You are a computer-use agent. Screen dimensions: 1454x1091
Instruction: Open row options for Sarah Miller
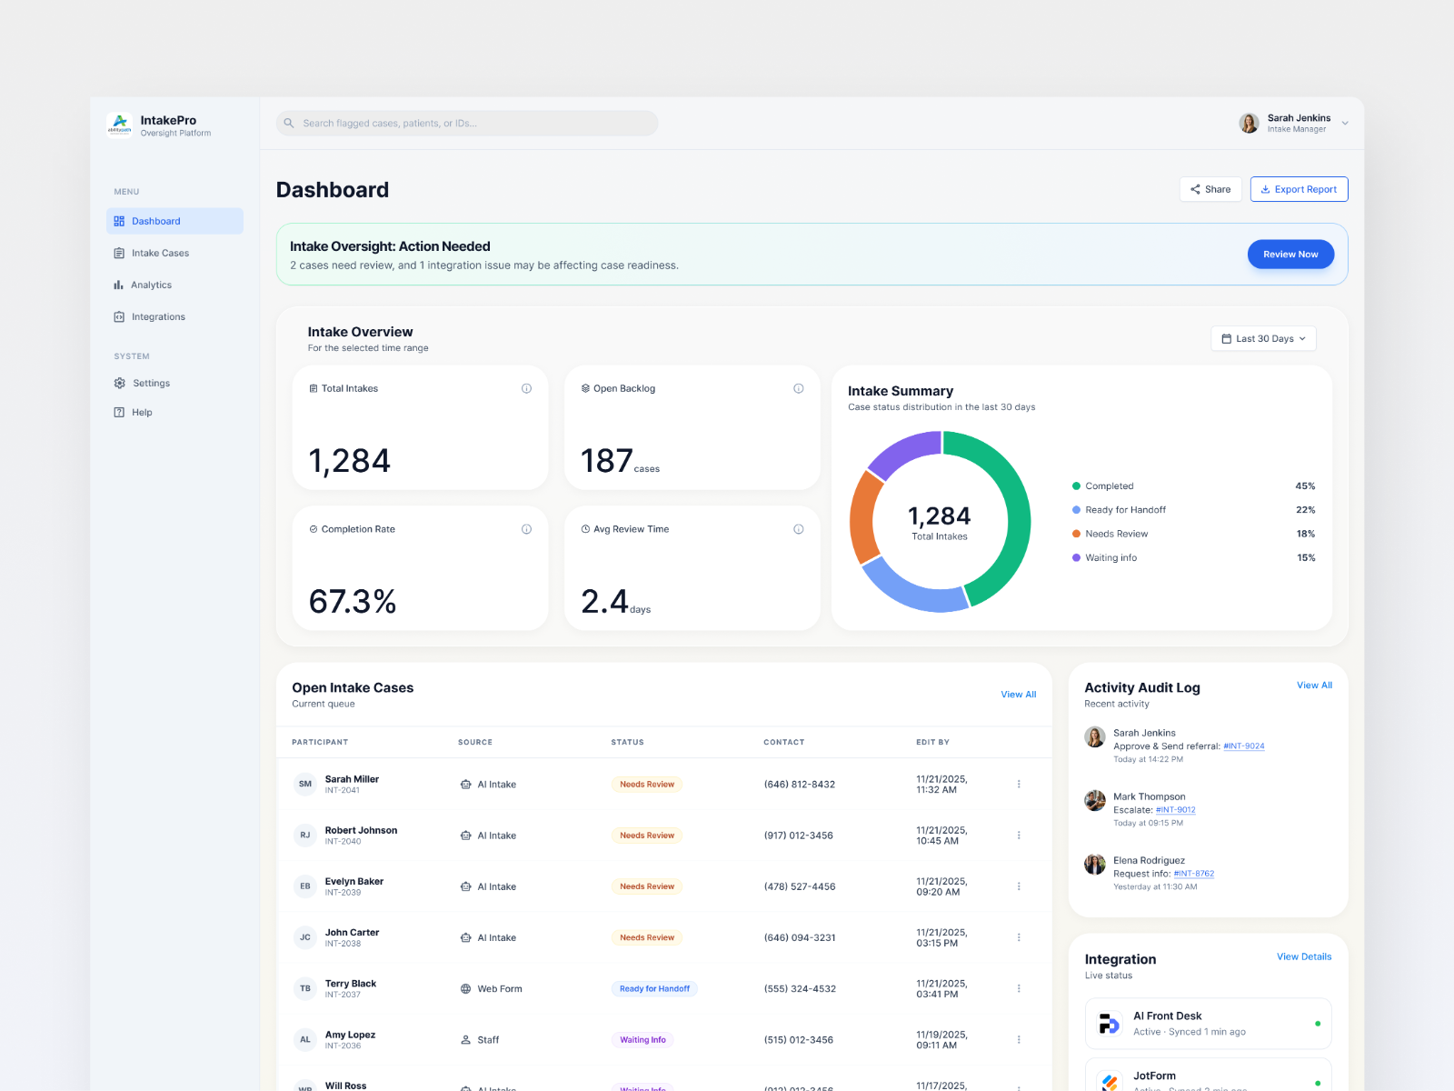click(1019, 784)
